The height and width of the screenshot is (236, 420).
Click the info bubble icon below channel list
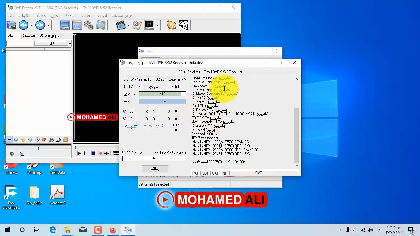tap(37, 140)
